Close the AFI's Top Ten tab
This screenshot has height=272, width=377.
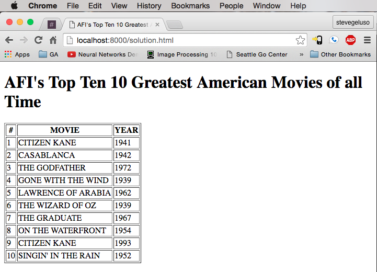point(157,25)
